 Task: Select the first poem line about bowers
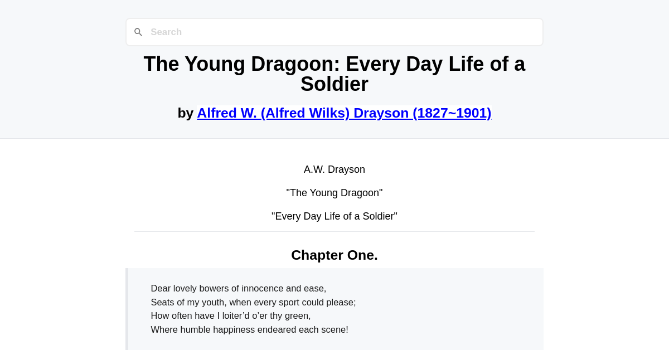pyautogui.click(x=238, y=288)
